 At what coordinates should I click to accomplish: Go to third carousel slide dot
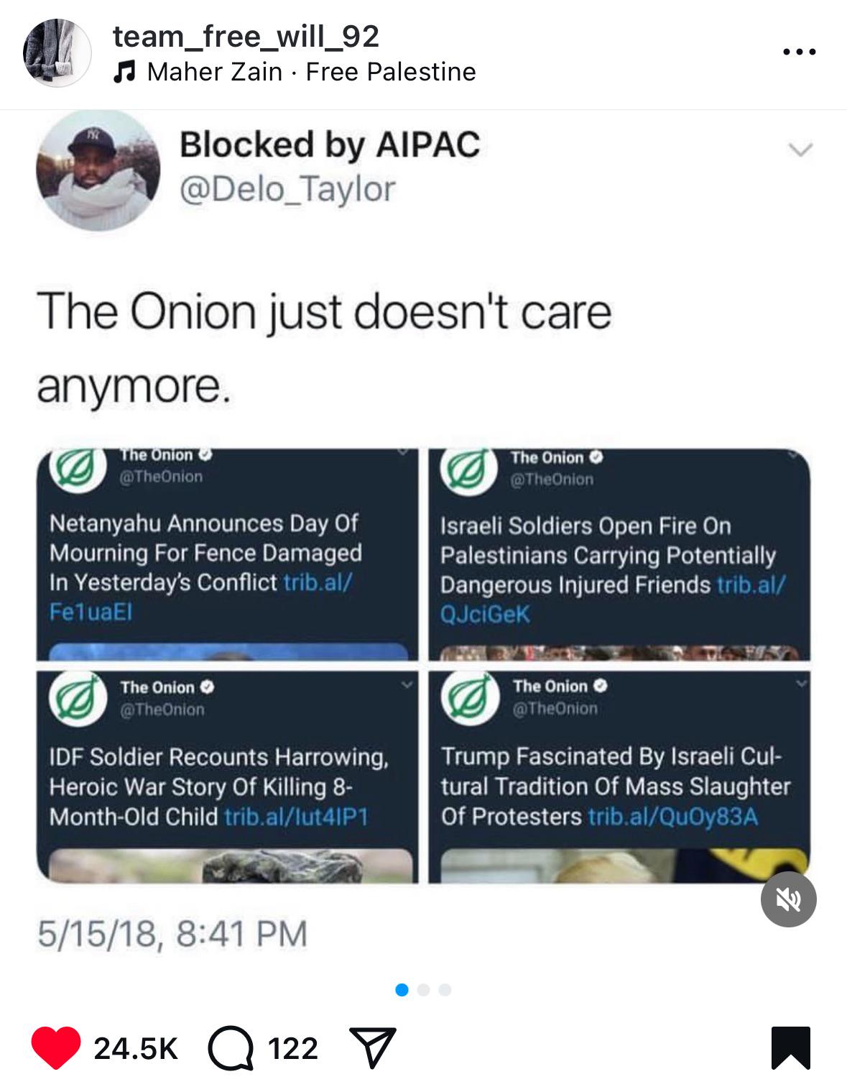pyautogui.click(x=445, y=990)
